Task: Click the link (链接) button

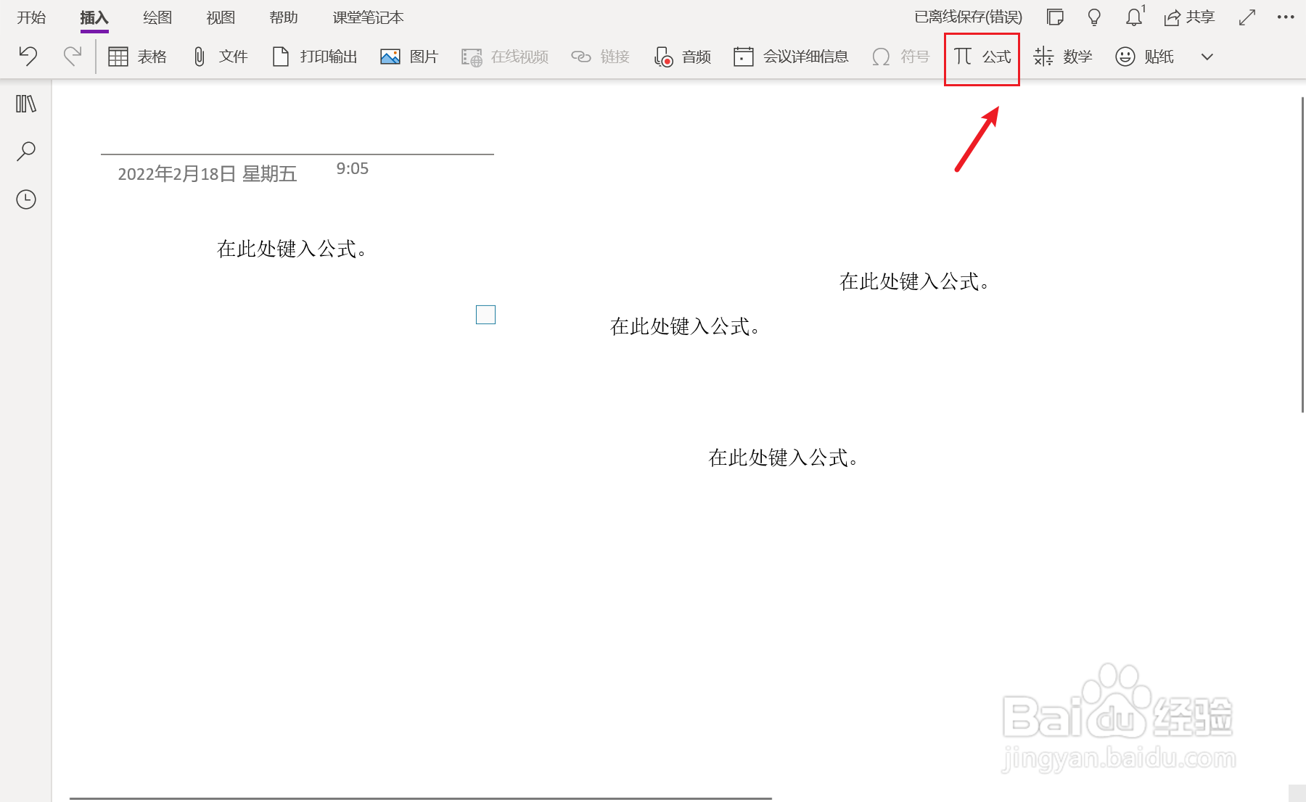Action: click(600, 57)
